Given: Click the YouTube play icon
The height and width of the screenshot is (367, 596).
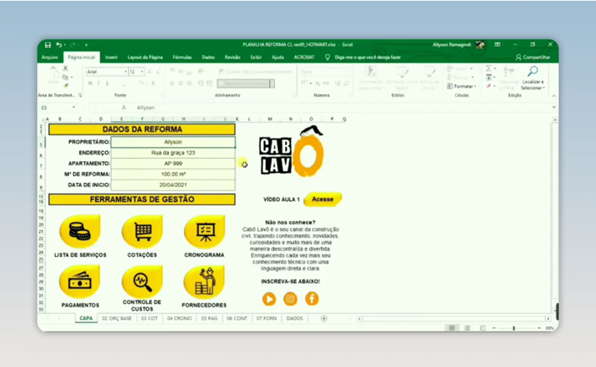Looking at the screenshot, I should click(269, 299).
